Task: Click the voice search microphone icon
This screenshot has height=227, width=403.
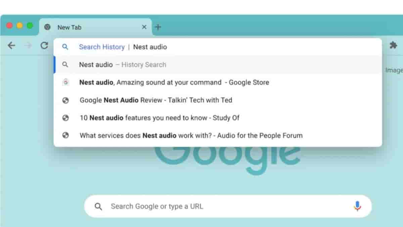Action: tap(357, 206)
